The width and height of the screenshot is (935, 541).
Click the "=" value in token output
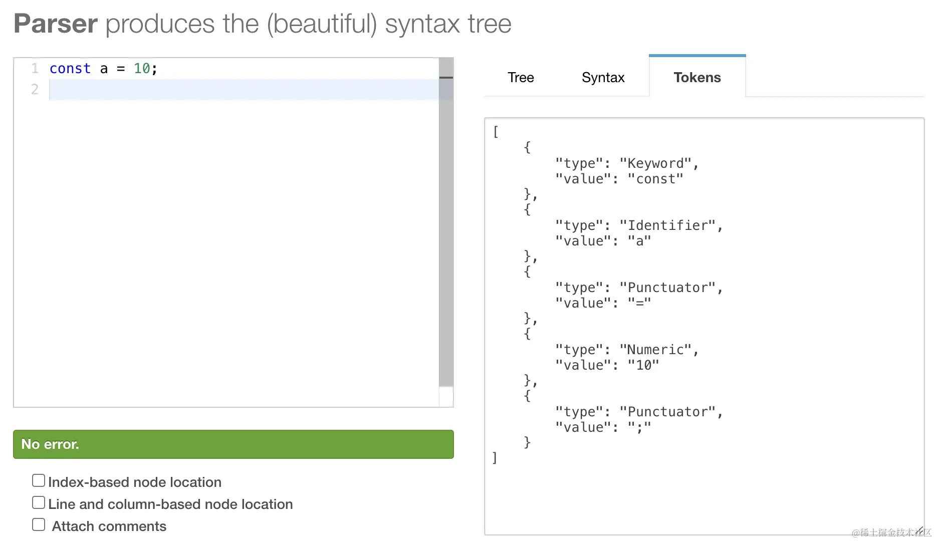click(x=639, y=303)
